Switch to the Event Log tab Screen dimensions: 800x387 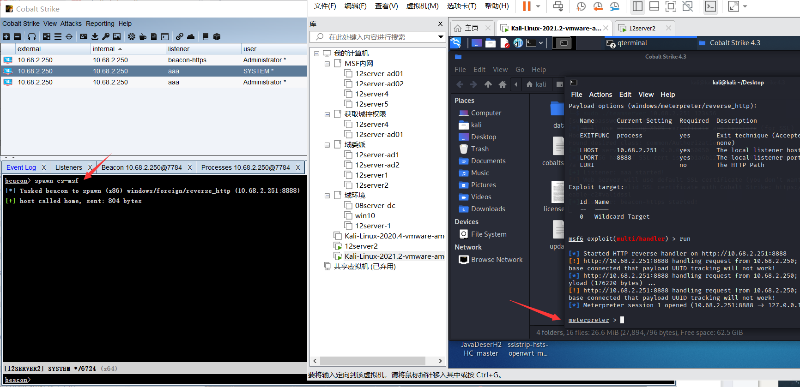point(21,167)
